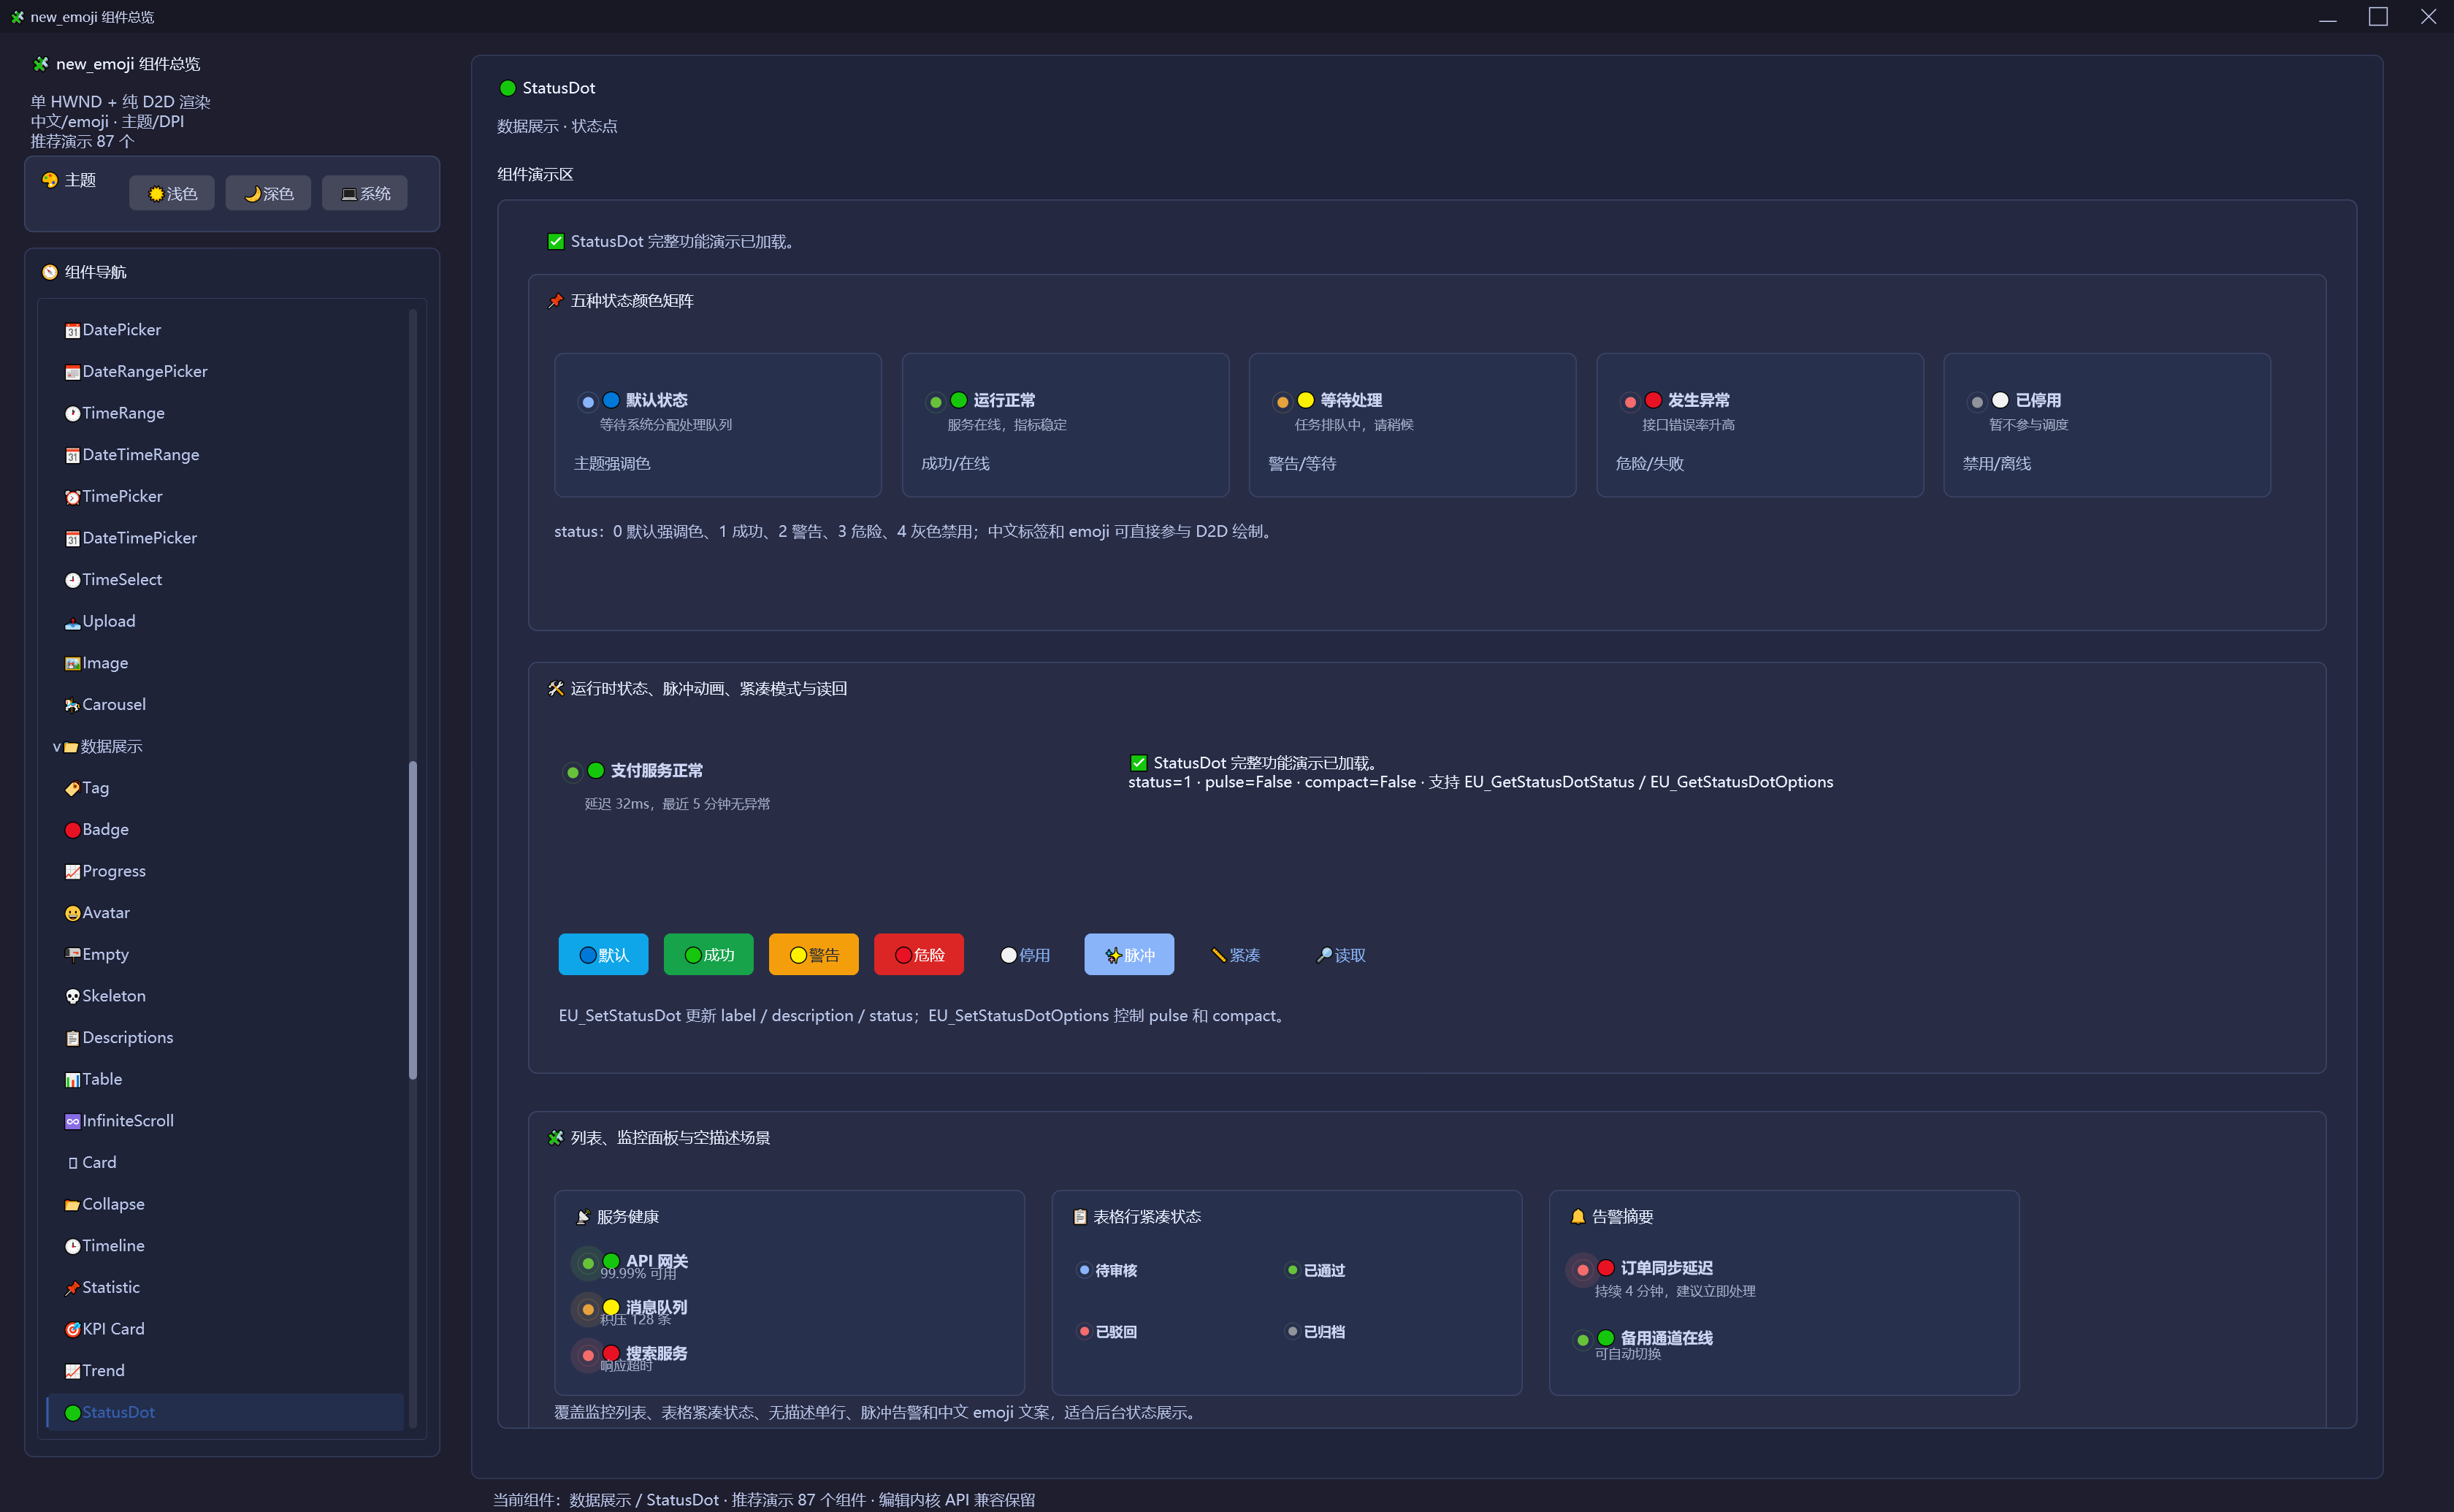
Task: Click the 读取 read-back button
Action: (1340, 954)
